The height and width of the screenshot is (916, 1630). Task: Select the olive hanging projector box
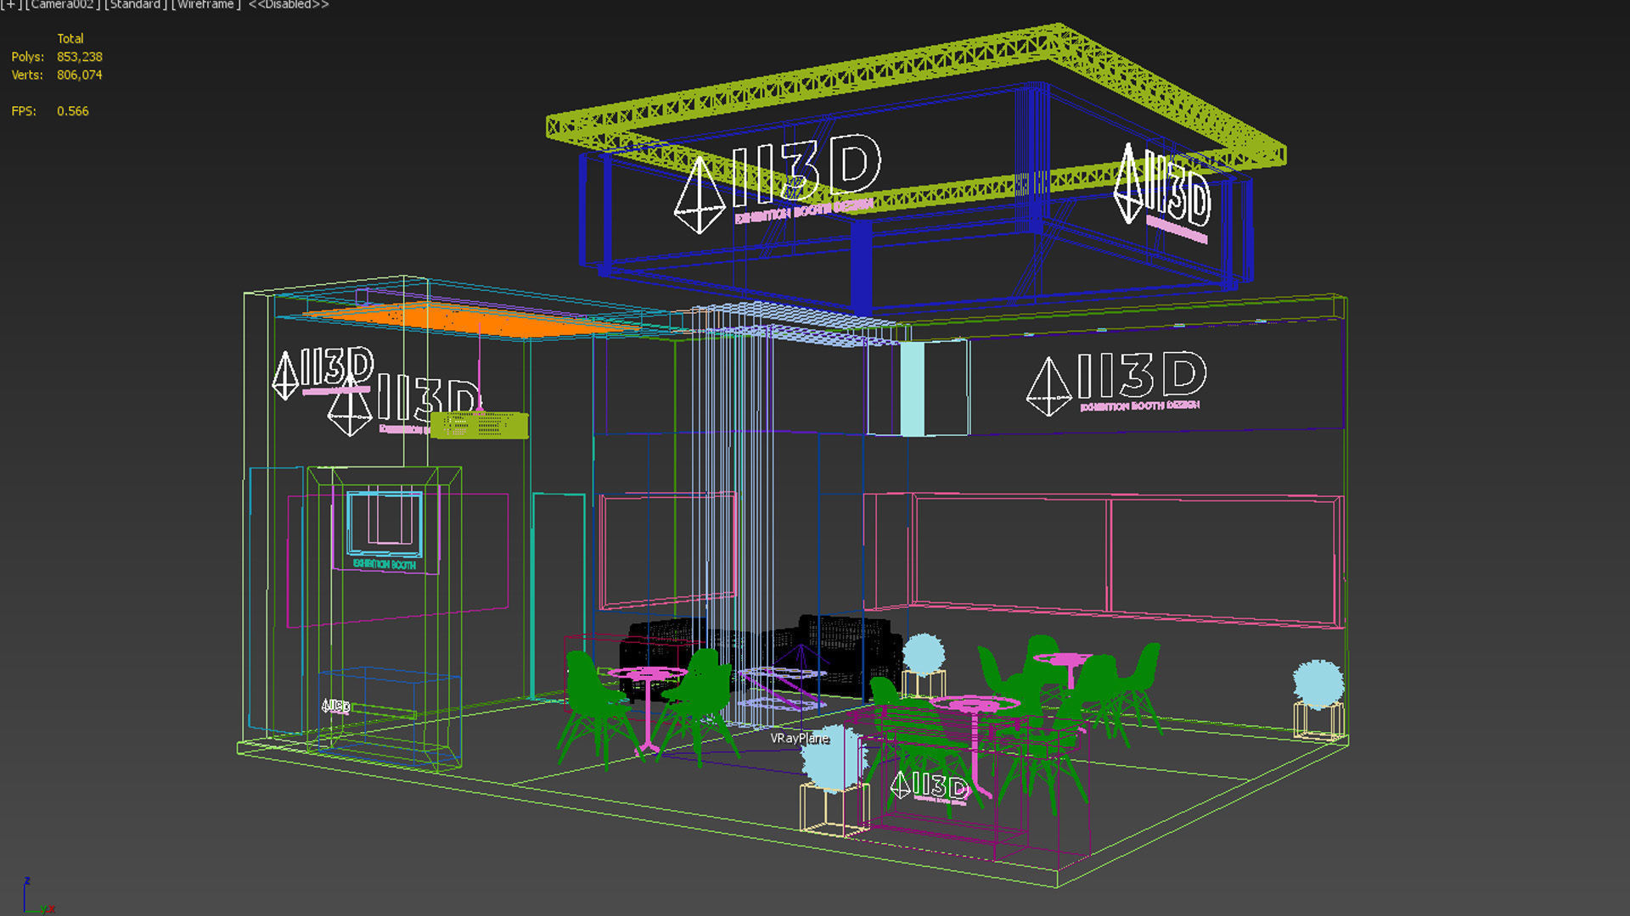(x=480, y=425)
